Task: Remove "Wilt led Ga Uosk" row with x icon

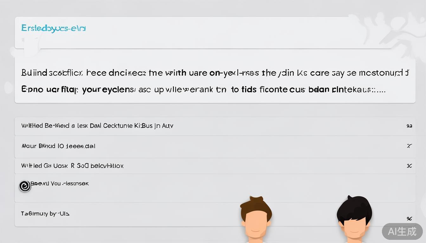Action: (409, 166)
